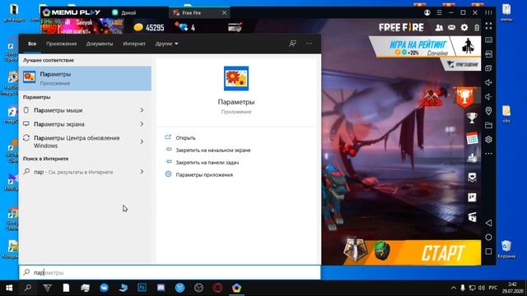Image resolution: width=527 pixels, height=296 pixels.
Task: Click the search feedback icon
Action: pyautogui.click(x=293, y=44)
